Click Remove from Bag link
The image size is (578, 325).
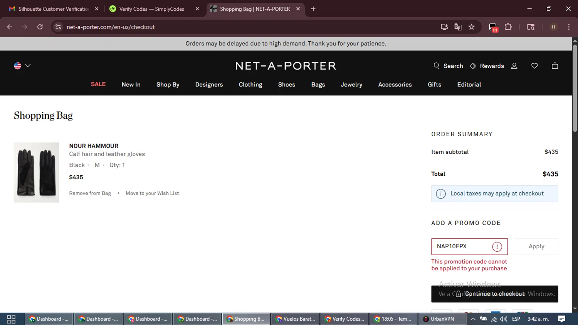click(x=90, y=193)
